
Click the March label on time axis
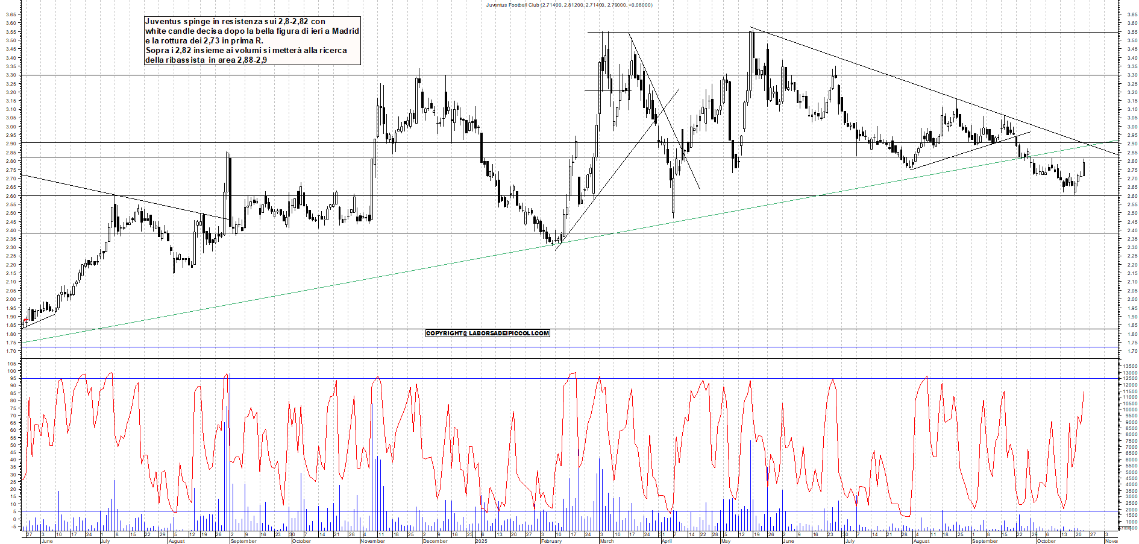[x=607, y=541]
